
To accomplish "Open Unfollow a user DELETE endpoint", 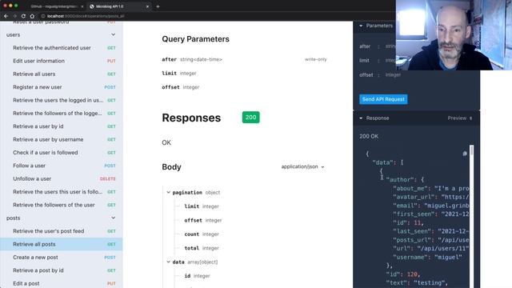I will tap(62, 178).
